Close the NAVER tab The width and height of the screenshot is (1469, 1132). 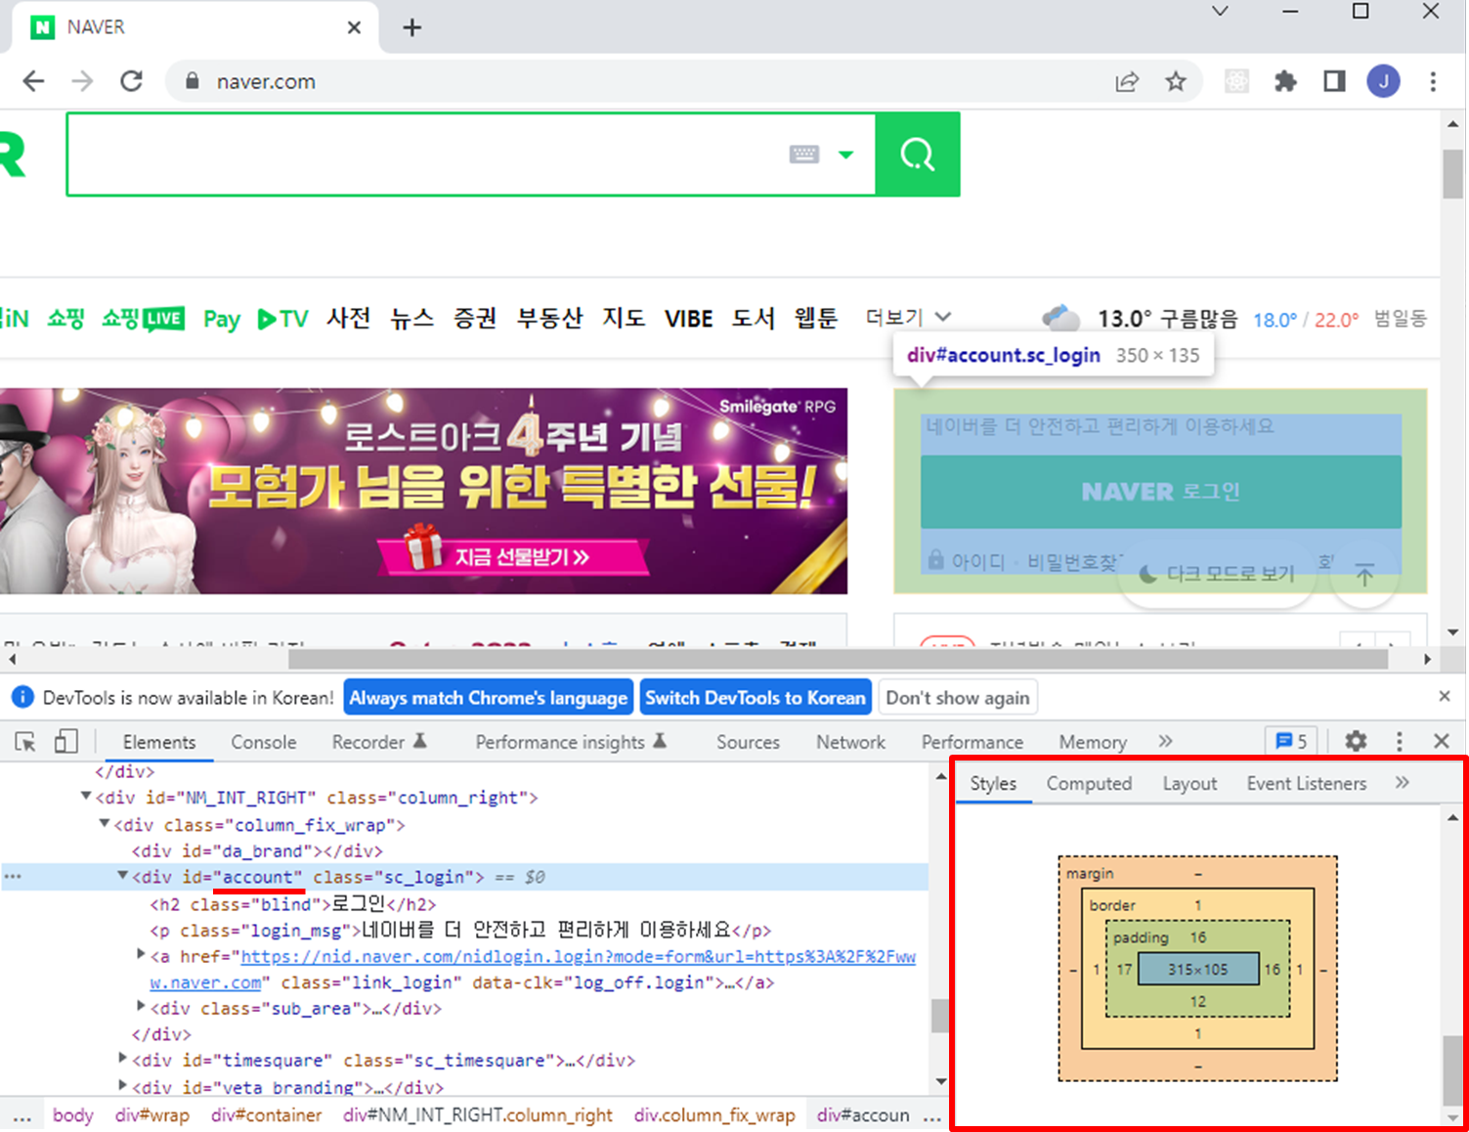click(x=354, y=27)
